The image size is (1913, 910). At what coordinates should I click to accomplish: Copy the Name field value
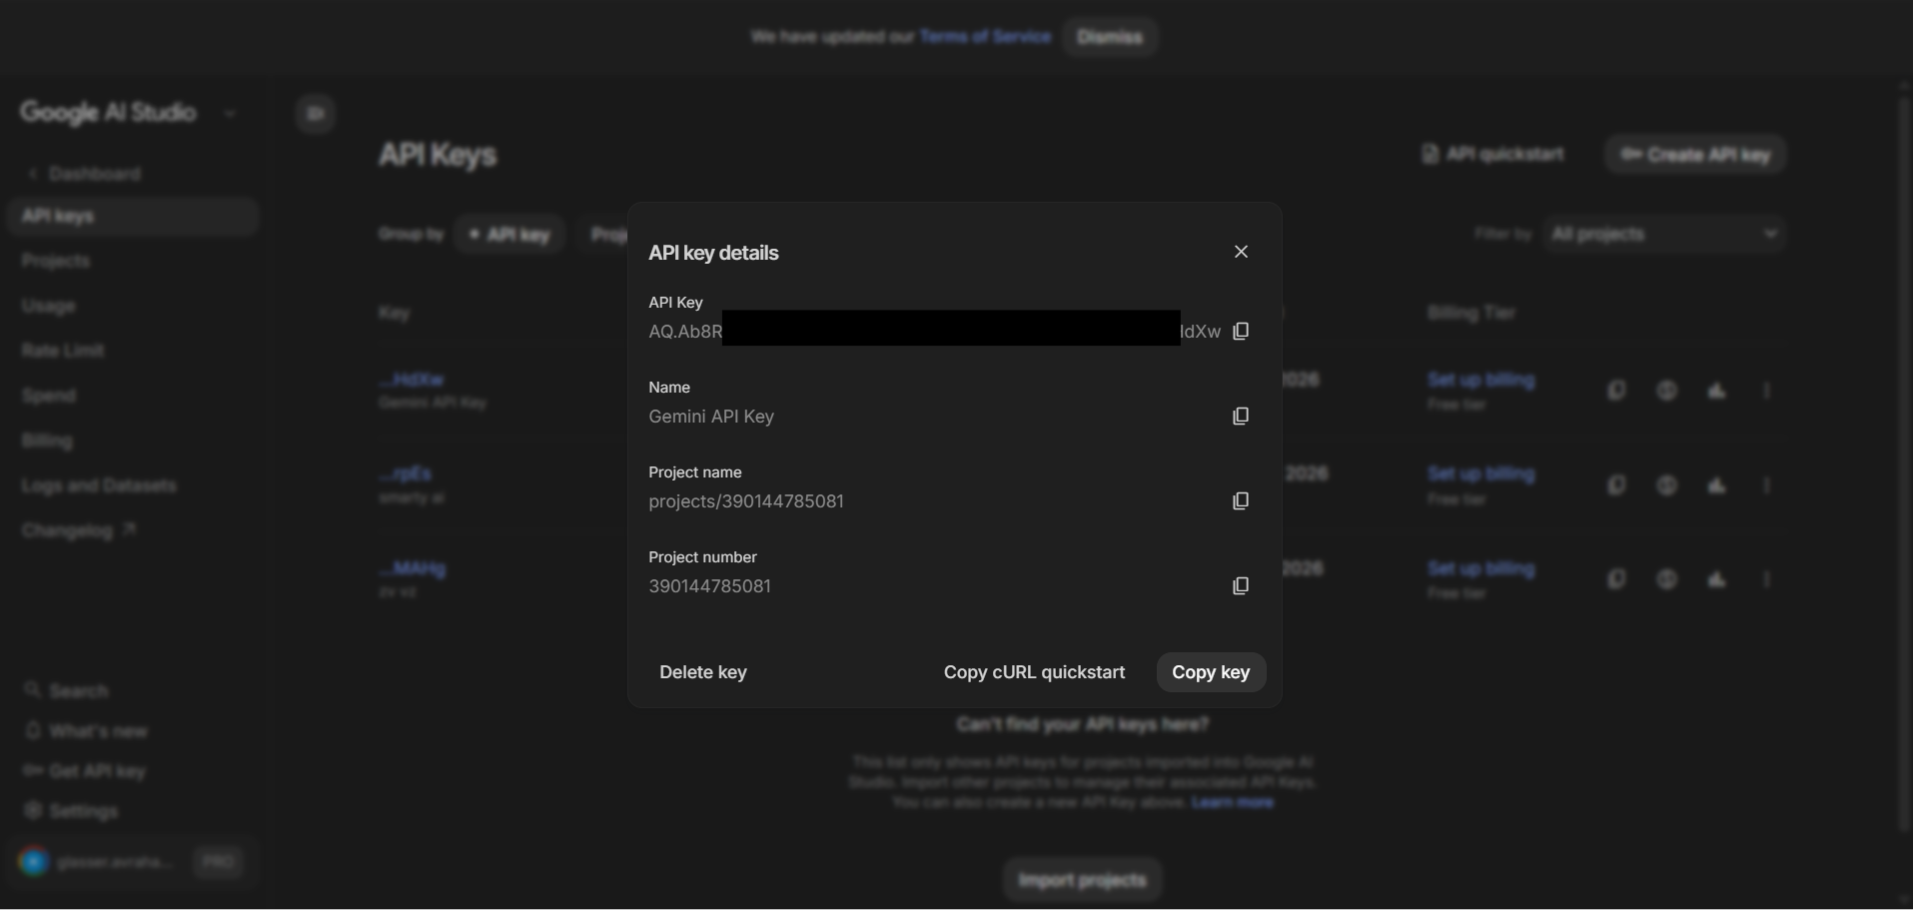pyautogui.click(x=1241, y=417)
